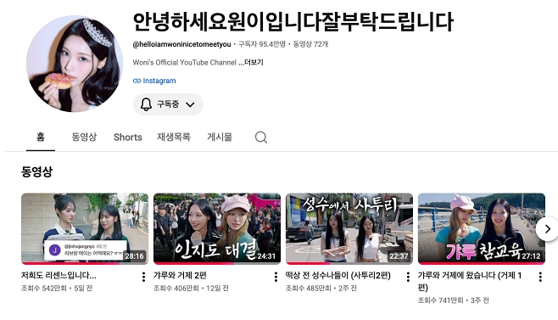Viewport: 558px width, 320px height.
Task: Click the 조회수 741만회 • 3주 전 text
Action: (454, 300)
